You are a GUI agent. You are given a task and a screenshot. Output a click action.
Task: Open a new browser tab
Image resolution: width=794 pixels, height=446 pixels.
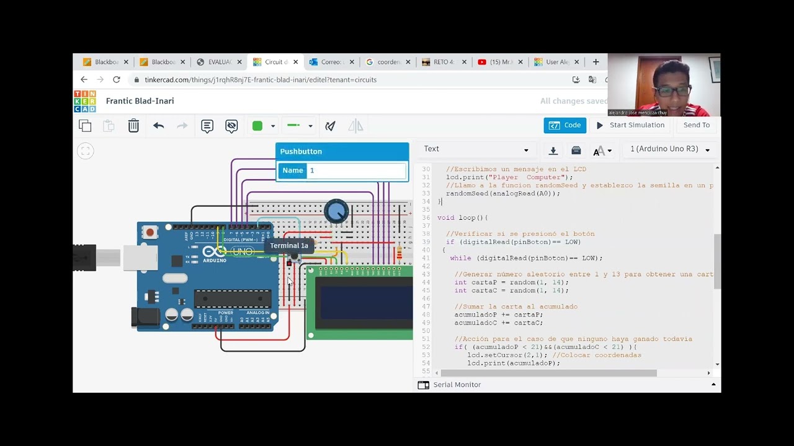click(x=596, y=62)
